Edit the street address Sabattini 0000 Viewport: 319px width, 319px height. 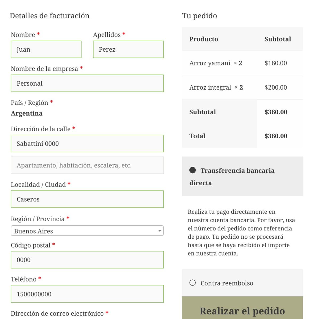tap(87, 144)
